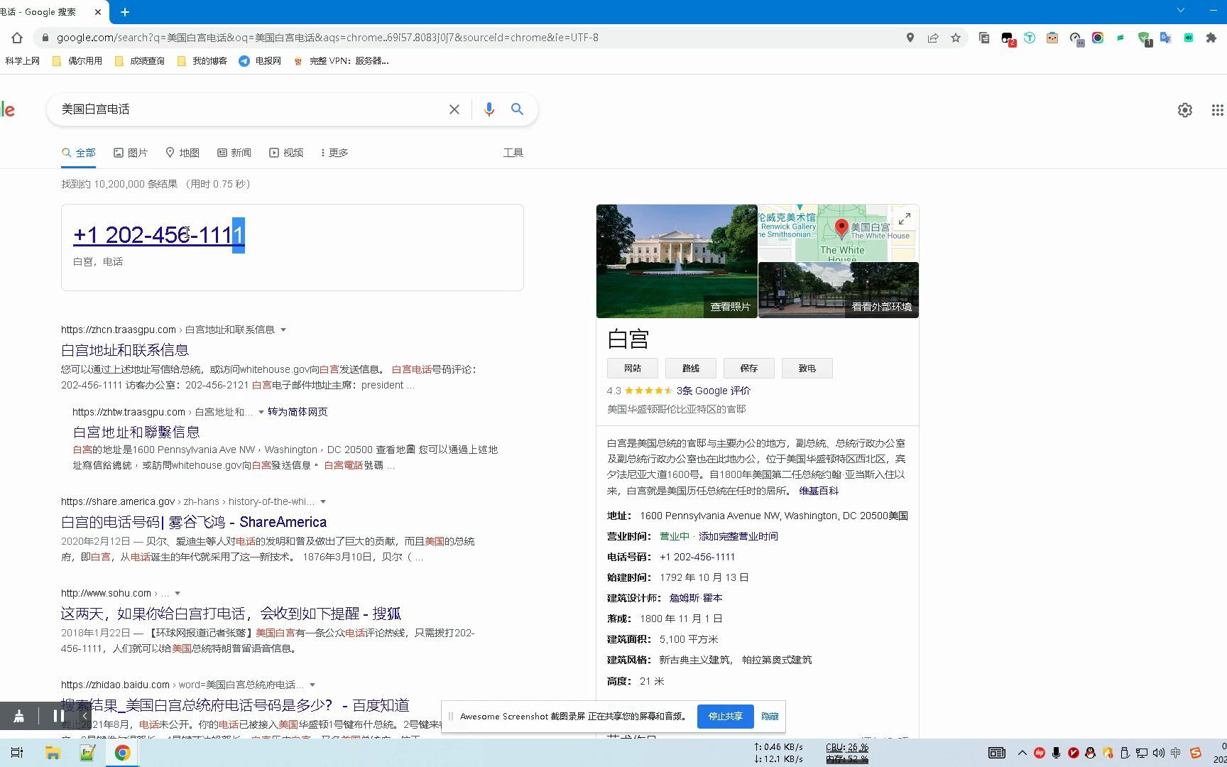
Task: Click into the Google search input box
Action: coord(249,109)
